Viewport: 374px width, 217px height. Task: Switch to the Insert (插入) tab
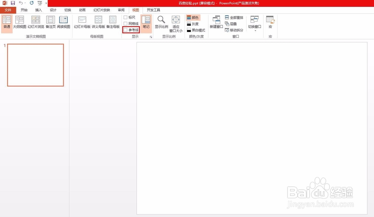click(39, 10)
